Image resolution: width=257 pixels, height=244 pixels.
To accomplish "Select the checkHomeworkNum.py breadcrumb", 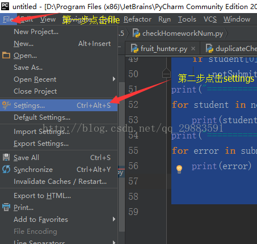I will pyautogui.click(x=178, y=33).
